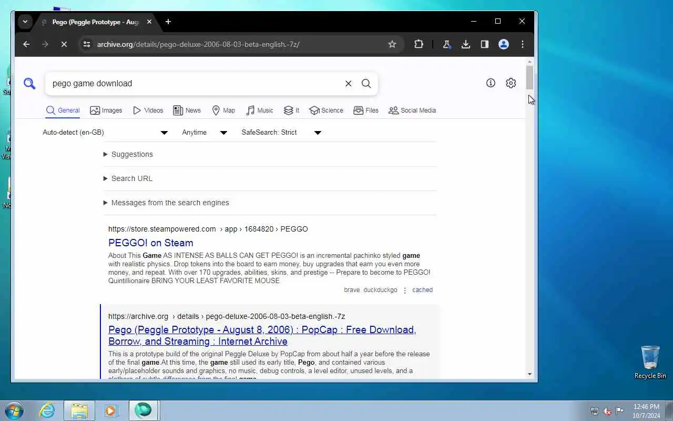Switch to the Science category tab
Image resolution: width=673 pixels, height=421 pixels.
click(x=326, y=111)
